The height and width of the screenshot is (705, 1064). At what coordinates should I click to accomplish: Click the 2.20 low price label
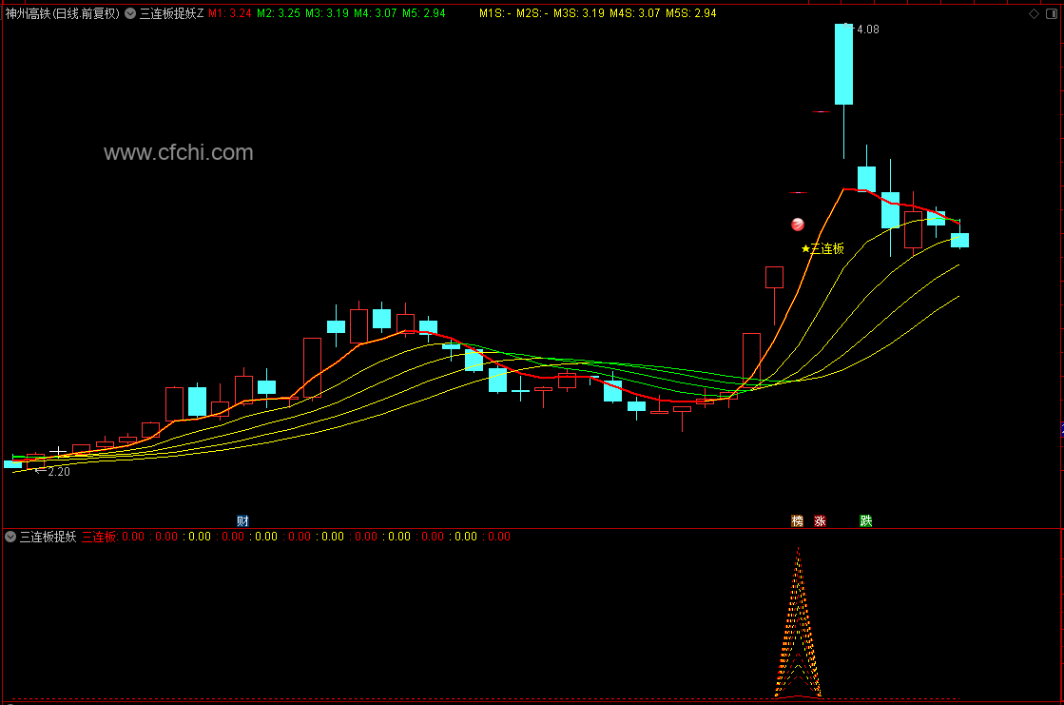coord(59,471)
